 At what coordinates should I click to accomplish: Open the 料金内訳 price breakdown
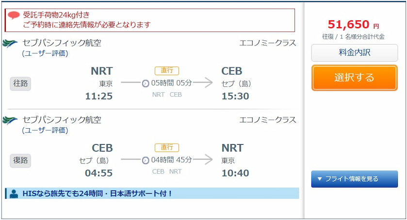click(x=354, y=53)
